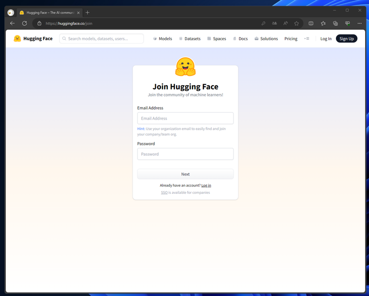This screenshot has height=296, width=369.
Task: Click the search magnifier icon
Action: (64, 38)
